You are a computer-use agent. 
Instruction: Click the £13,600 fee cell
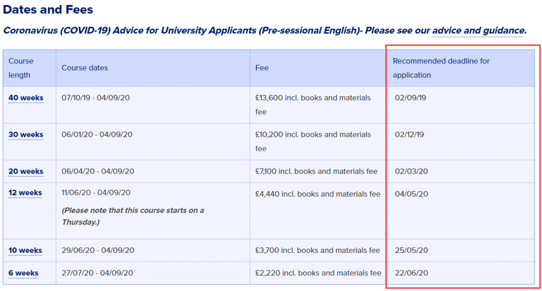pos(318,105)
